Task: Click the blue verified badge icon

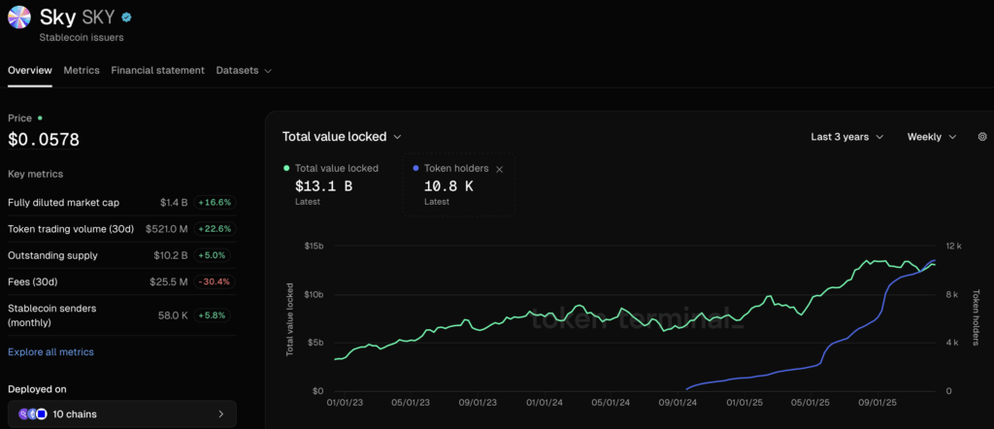Action: click(126, 17)
